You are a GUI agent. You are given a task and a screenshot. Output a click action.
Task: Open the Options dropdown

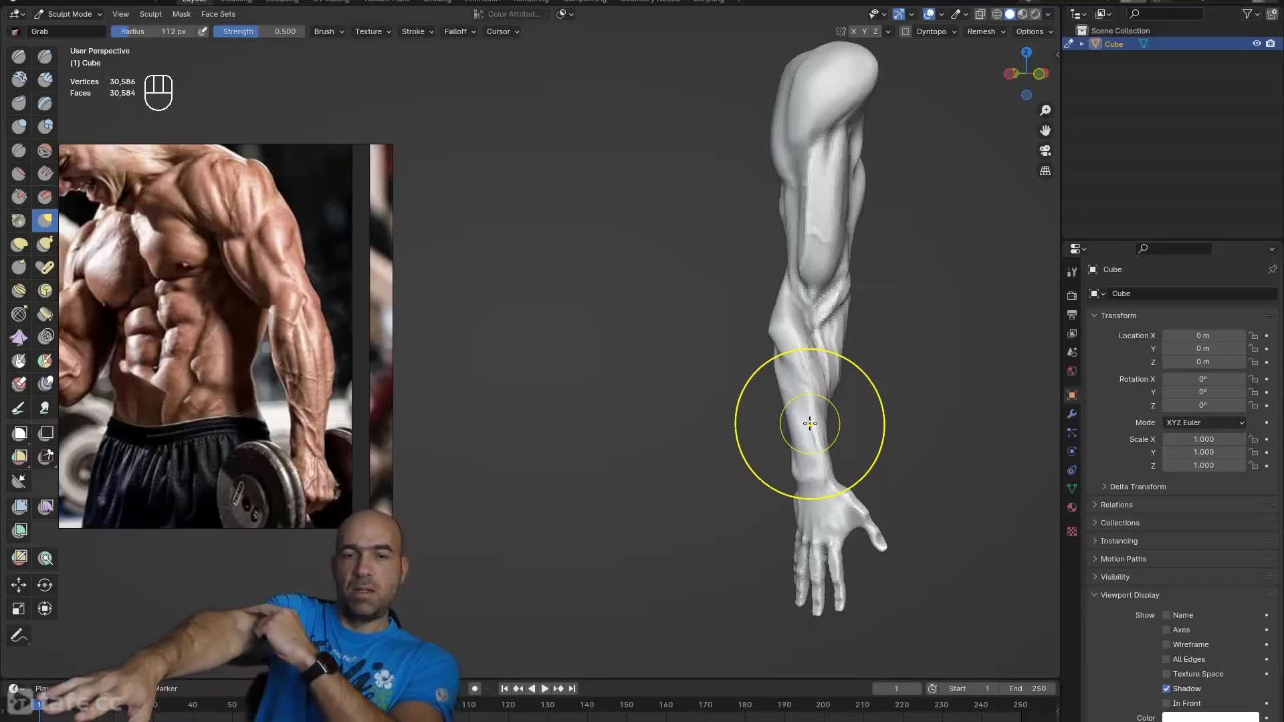click(x=1035, y=31)
